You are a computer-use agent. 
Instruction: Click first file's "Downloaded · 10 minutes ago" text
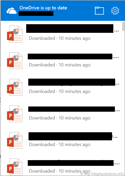pyautogui.click(x=60, y=38)
